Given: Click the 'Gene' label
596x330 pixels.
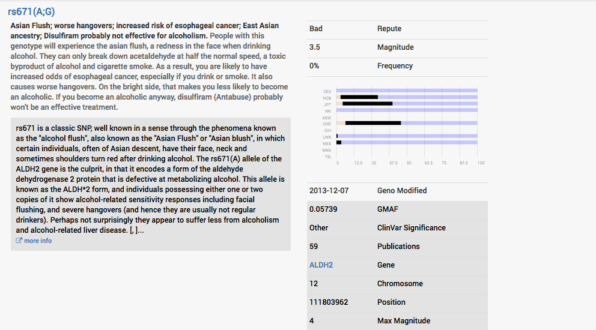Looking at the screenshot, I should pyautogui.click(x=386, y=265).
